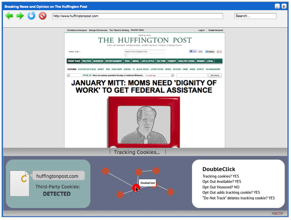The height and width of the screenshot is (220, 291).
Task: Click the SPORTS featured link
Action: pyautogui.click(x=200, y=69)
